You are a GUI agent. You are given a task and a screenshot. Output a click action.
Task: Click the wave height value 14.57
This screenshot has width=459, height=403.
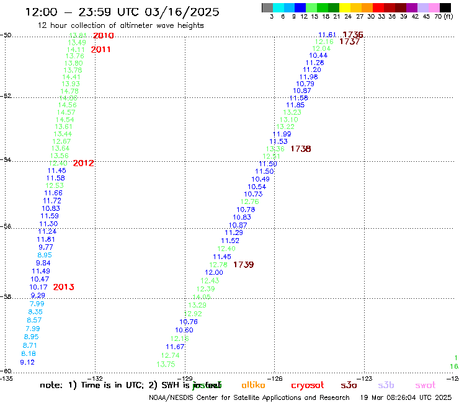click(x=66, y=112)
